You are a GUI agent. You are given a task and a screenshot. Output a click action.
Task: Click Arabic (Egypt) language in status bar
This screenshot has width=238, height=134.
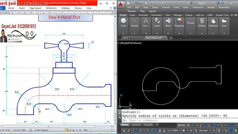pyautogui.click(x=41, y=130)
